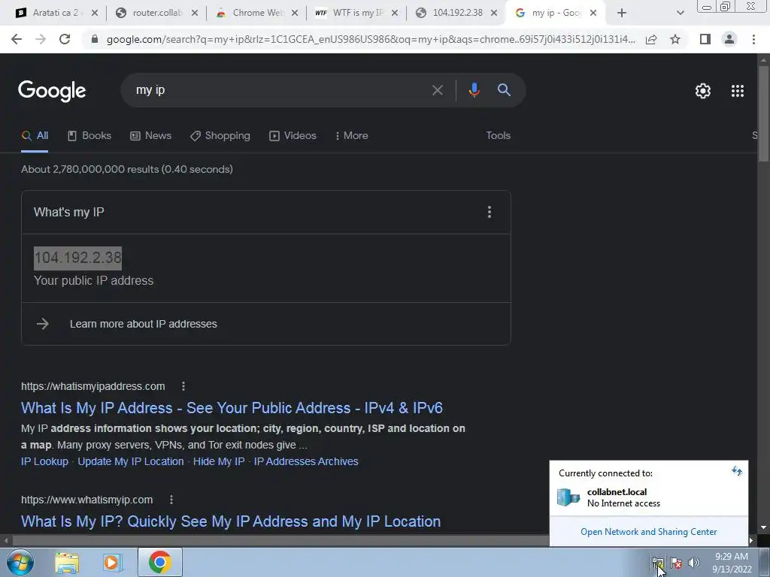Click Chrome taskbar icon
The height and width of the screenshot is (577, 770).
(159, 562)
